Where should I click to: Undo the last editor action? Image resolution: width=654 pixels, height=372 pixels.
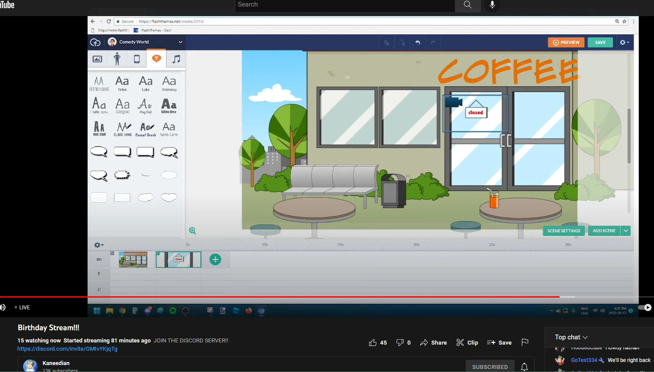[x=417, y=43]
